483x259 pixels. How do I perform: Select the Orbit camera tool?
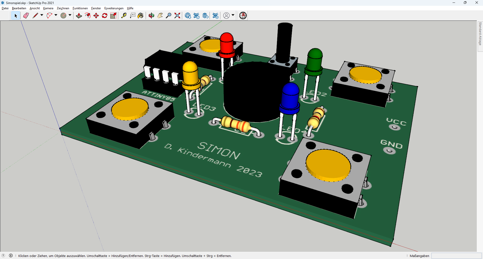[x=151, y=16]
